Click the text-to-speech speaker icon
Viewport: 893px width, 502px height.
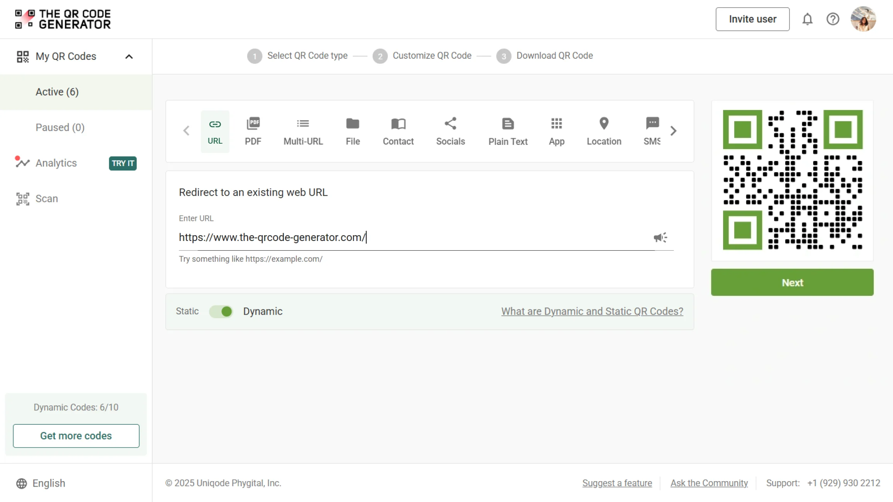[x=660, y=237]
